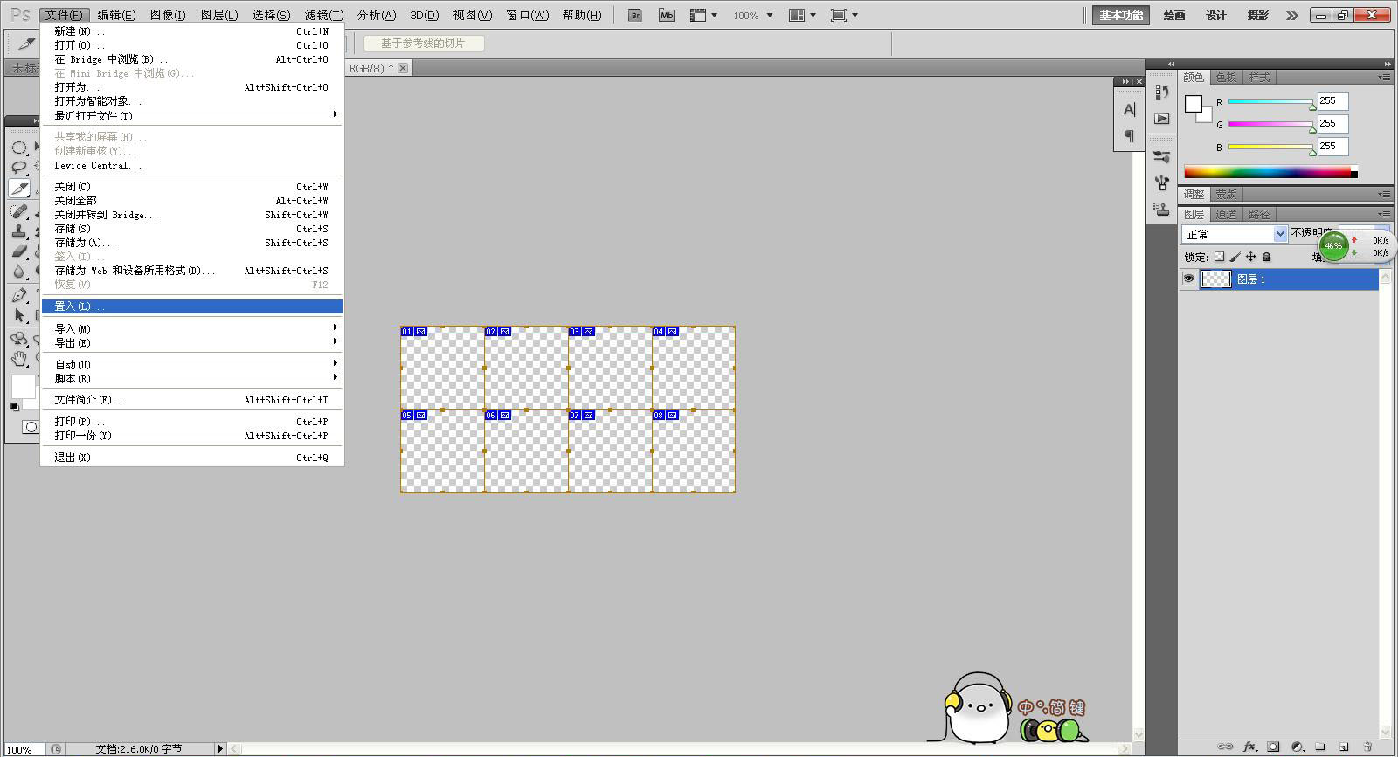
Task: Open the Color panel options menu
Action: (x=1384, y=77)
